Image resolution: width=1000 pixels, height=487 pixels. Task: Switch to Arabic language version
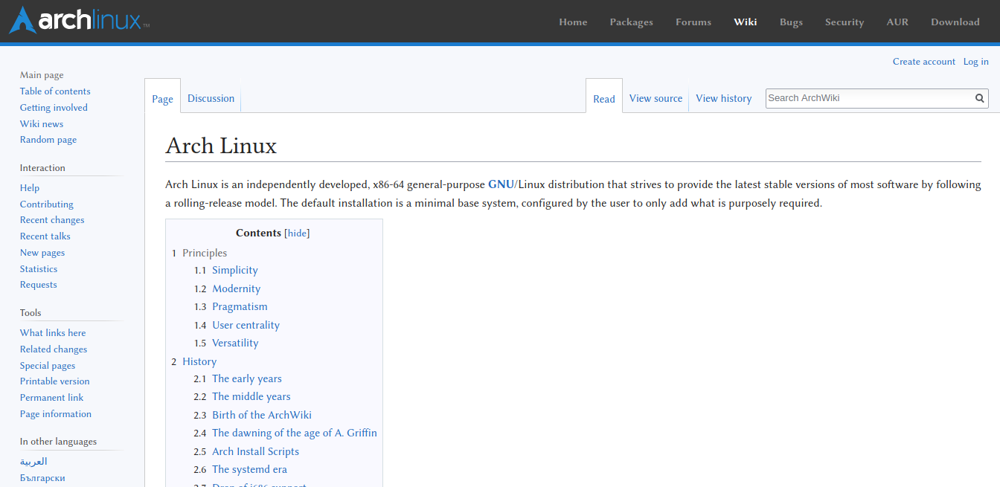click(x=33, y=462)
